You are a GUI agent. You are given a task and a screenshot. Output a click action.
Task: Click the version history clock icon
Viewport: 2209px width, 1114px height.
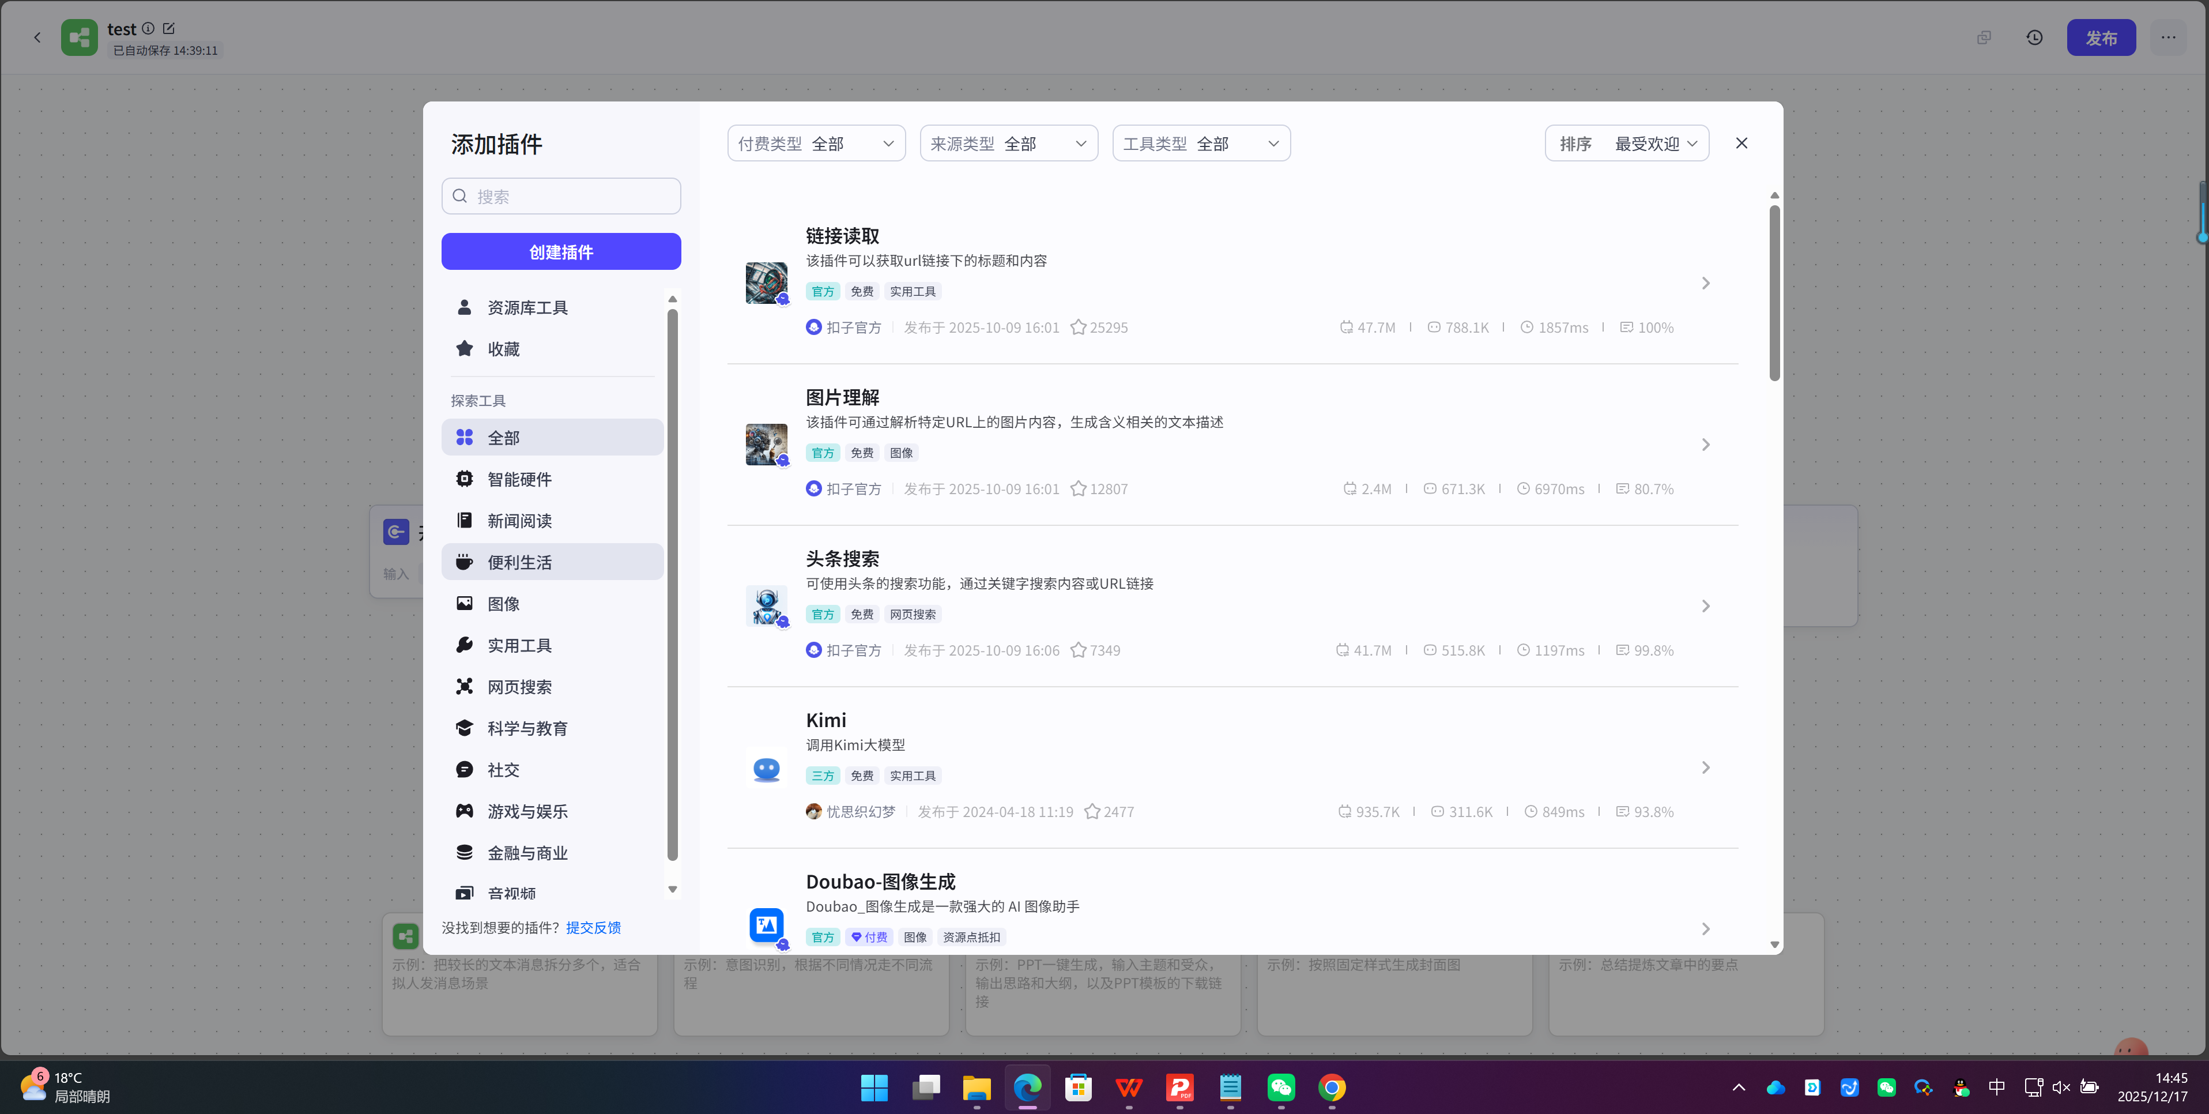pyautogui.click(x=2034, y=37)
